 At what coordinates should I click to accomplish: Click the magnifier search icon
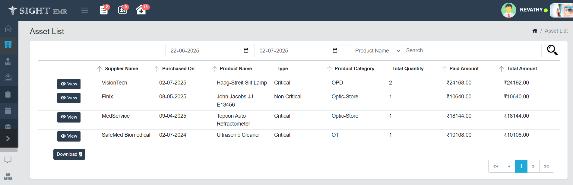[x=552, y=50]
